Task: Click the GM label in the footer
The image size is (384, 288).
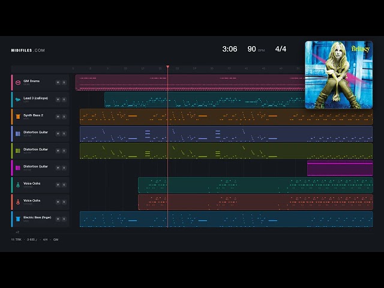Action: tap(56, 239)
